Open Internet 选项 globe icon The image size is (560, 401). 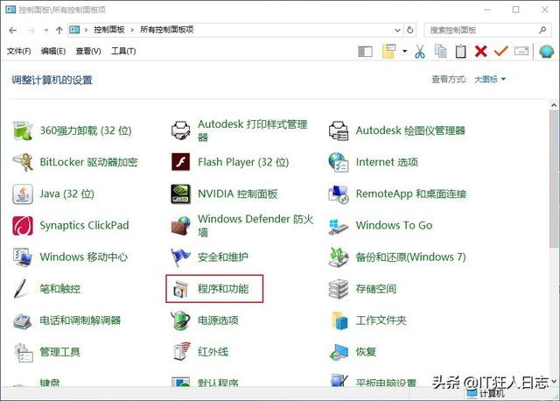339,162
